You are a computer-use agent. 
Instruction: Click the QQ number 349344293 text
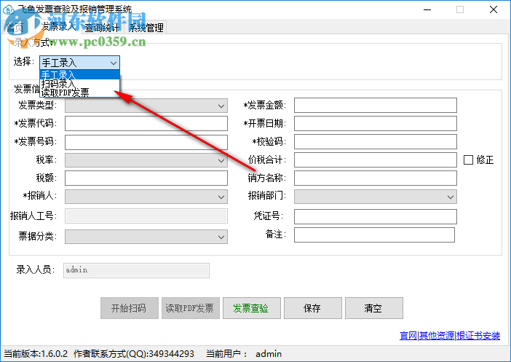pyautogui.click(x=171, y=354)
